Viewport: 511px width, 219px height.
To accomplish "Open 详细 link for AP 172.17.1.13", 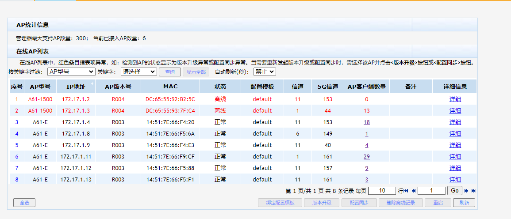I will tap(455, 180).
